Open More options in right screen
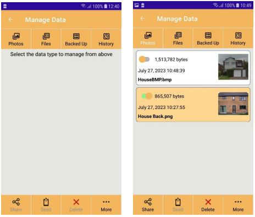The height and width of the screenshot is (217, 255). pyautogui.click(x=238, y=205)
